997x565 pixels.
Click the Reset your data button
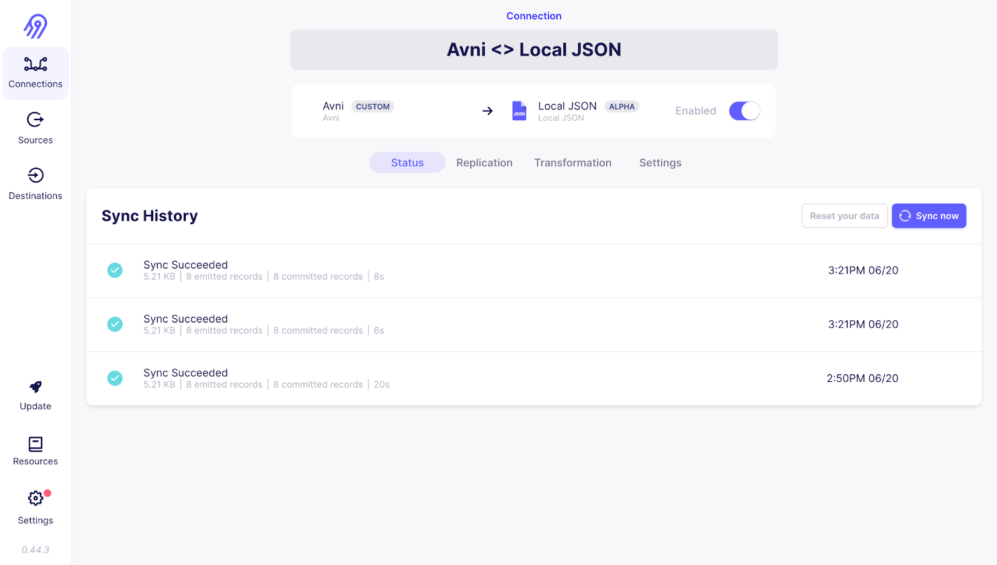coord(844,216)
